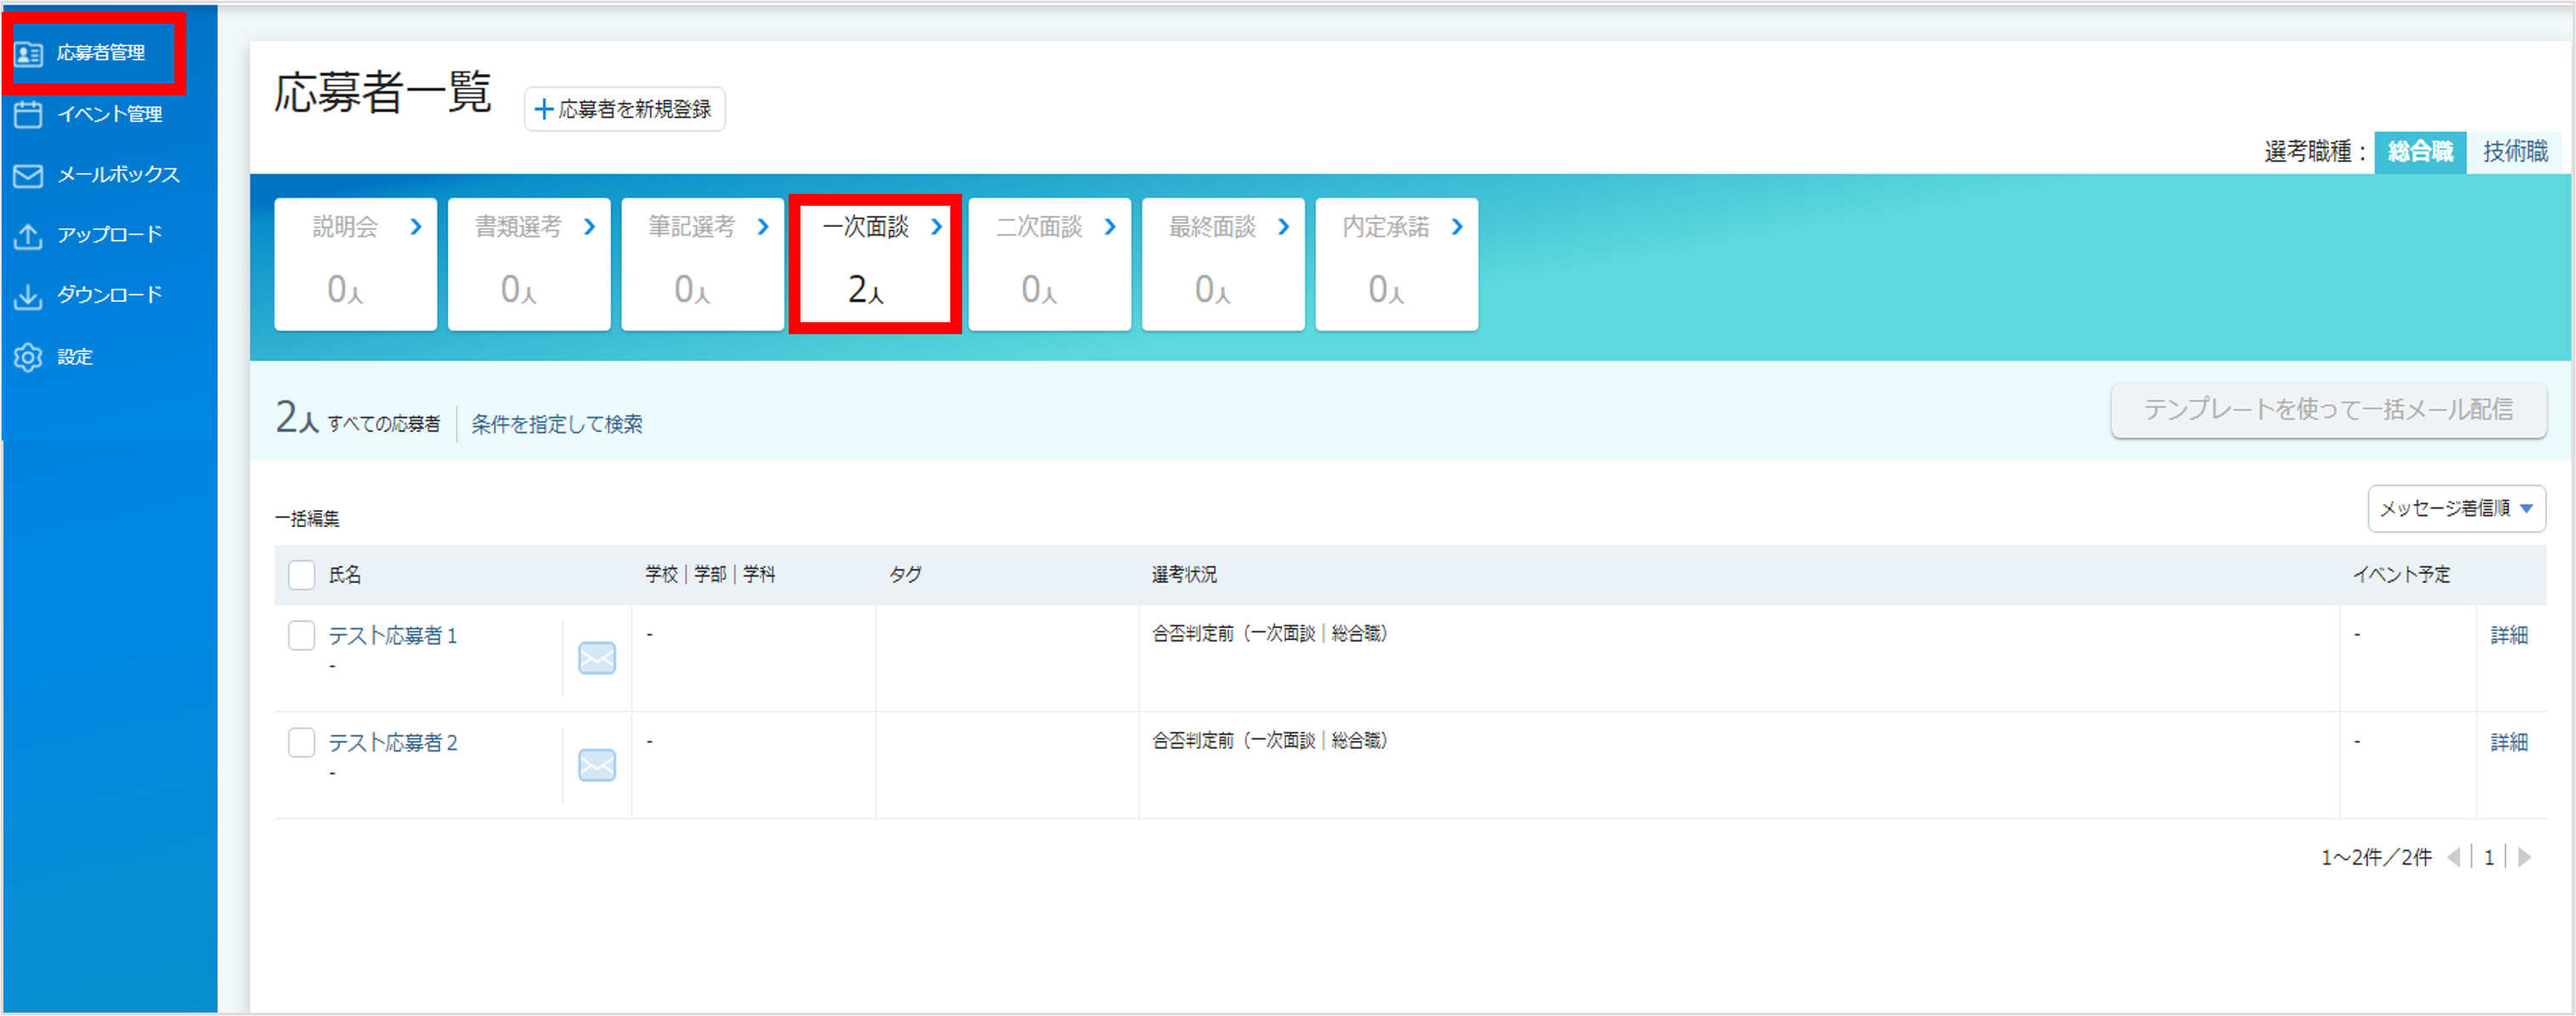Click the 説明会 stage card count 0人
The width and height of the screenshot is (2576, 1016).
[x=345, y=290]
